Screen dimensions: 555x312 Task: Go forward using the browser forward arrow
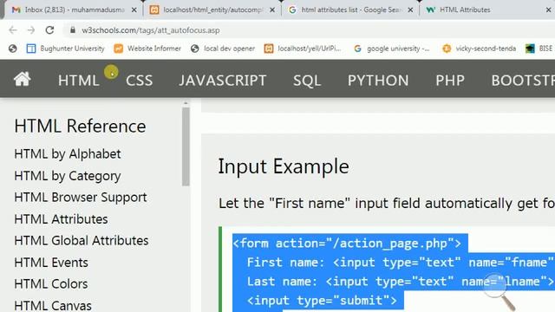click(x=31, y=30)
